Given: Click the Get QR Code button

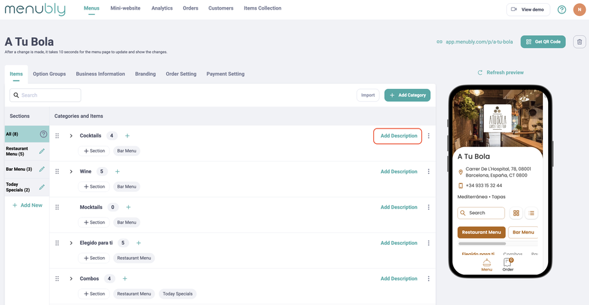Looking at the screenshot, I should [543, 42].
